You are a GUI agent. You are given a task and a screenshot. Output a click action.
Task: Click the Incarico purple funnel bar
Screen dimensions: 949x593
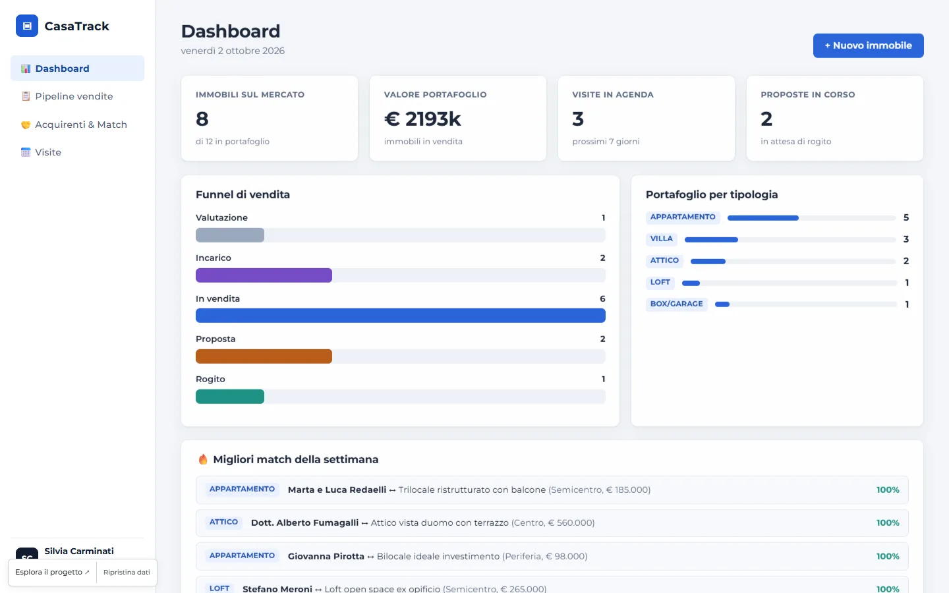[x=264, y=275]
